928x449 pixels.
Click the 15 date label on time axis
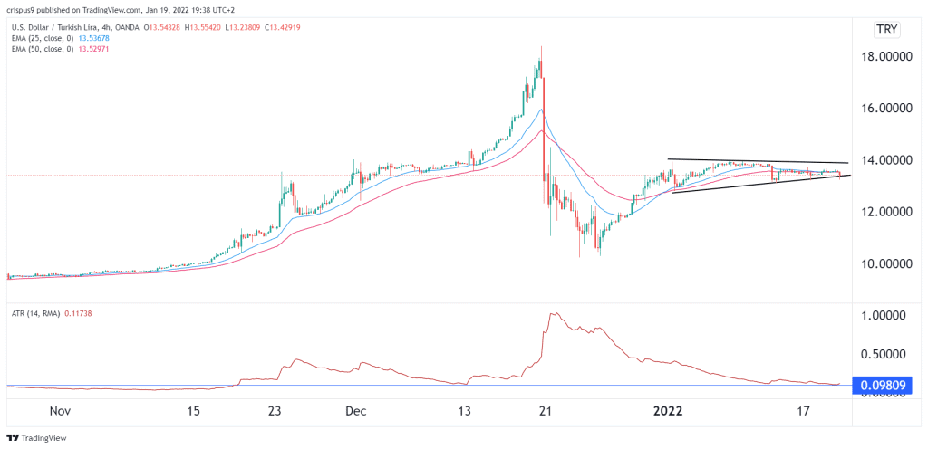tap(194, 411)
